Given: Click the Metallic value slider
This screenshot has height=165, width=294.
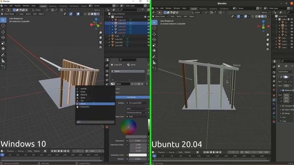Looking at the screenshot, I should (x=138, y=159).
